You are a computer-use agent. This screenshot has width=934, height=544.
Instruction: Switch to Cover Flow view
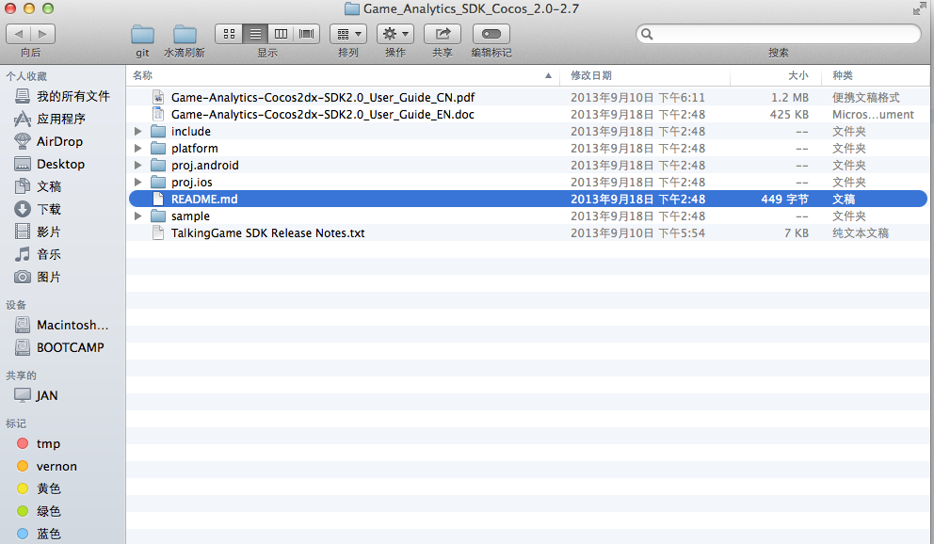point(307,34)
